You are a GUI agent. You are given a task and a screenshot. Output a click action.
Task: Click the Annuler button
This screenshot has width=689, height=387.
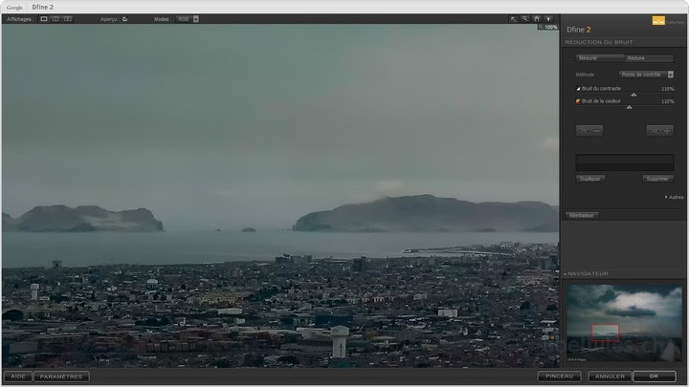pyautogui.click(x=610, y=376)
